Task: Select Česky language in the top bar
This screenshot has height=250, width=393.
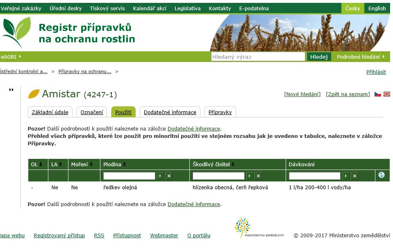Action: (353, 8)
